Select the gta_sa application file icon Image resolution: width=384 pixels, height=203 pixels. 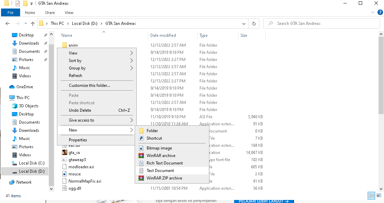pos(64,152)
